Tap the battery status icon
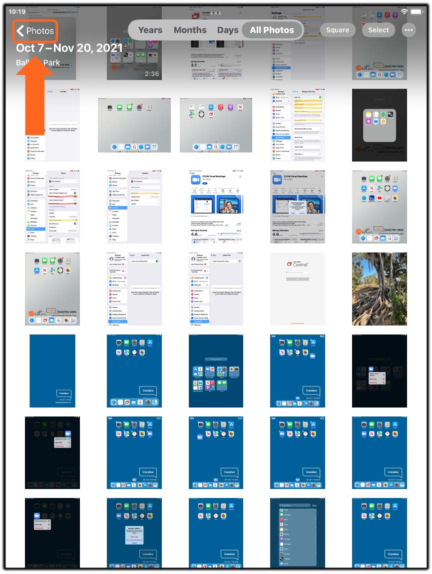 click(x=417, y=11)
